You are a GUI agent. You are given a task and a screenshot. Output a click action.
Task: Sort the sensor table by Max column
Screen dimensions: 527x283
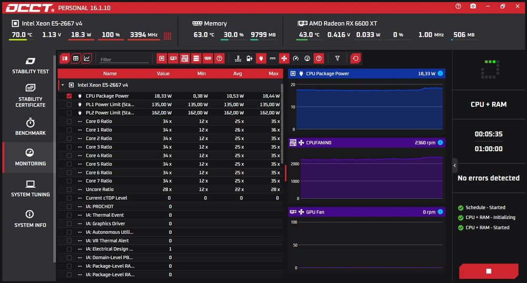click(273, 73)
